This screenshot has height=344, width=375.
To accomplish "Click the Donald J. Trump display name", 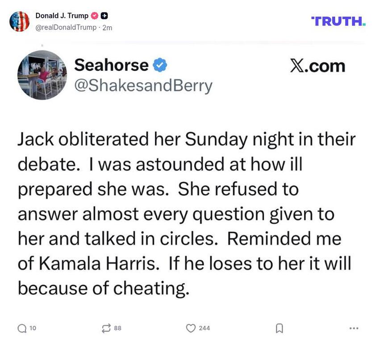I will coord(62,16).
